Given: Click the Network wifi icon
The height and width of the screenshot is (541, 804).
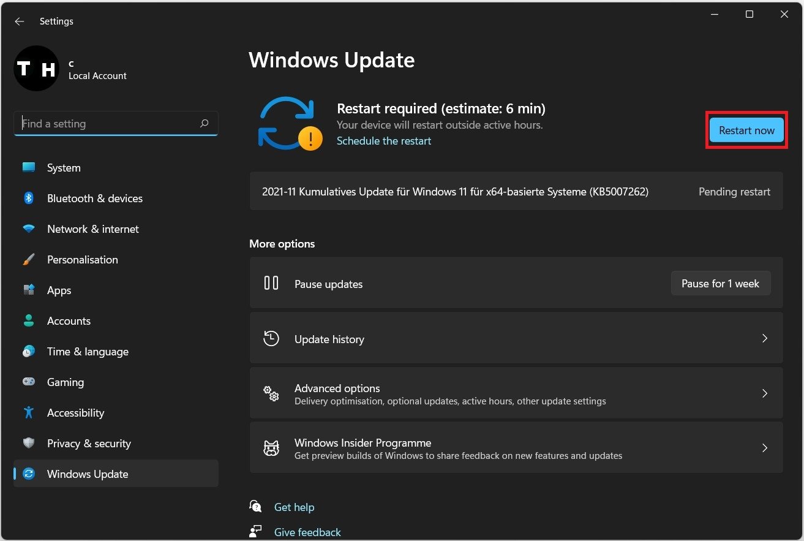Looking at the screenshot, I should 29,229.
